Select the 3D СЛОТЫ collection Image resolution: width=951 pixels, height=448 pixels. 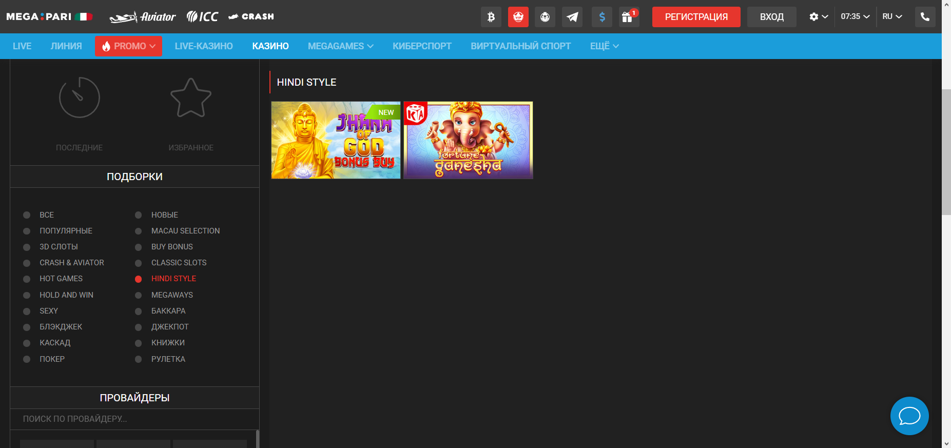(x=59, y=247)
